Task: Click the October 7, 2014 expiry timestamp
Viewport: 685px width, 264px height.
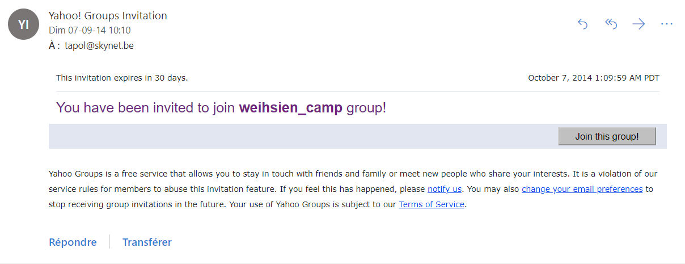Action: click(x=594, y=78)
